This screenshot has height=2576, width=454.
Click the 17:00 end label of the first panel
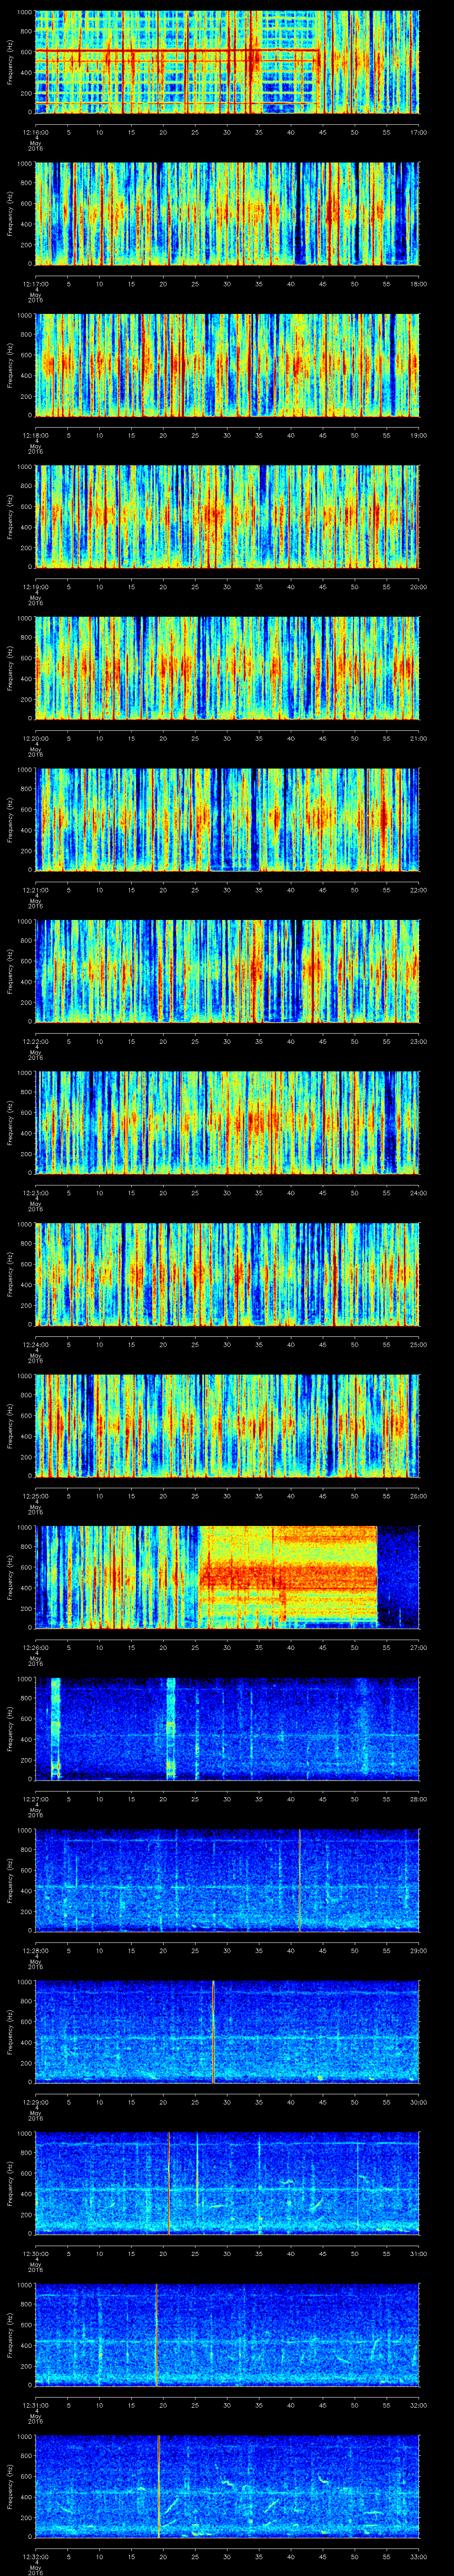(418, 132)
